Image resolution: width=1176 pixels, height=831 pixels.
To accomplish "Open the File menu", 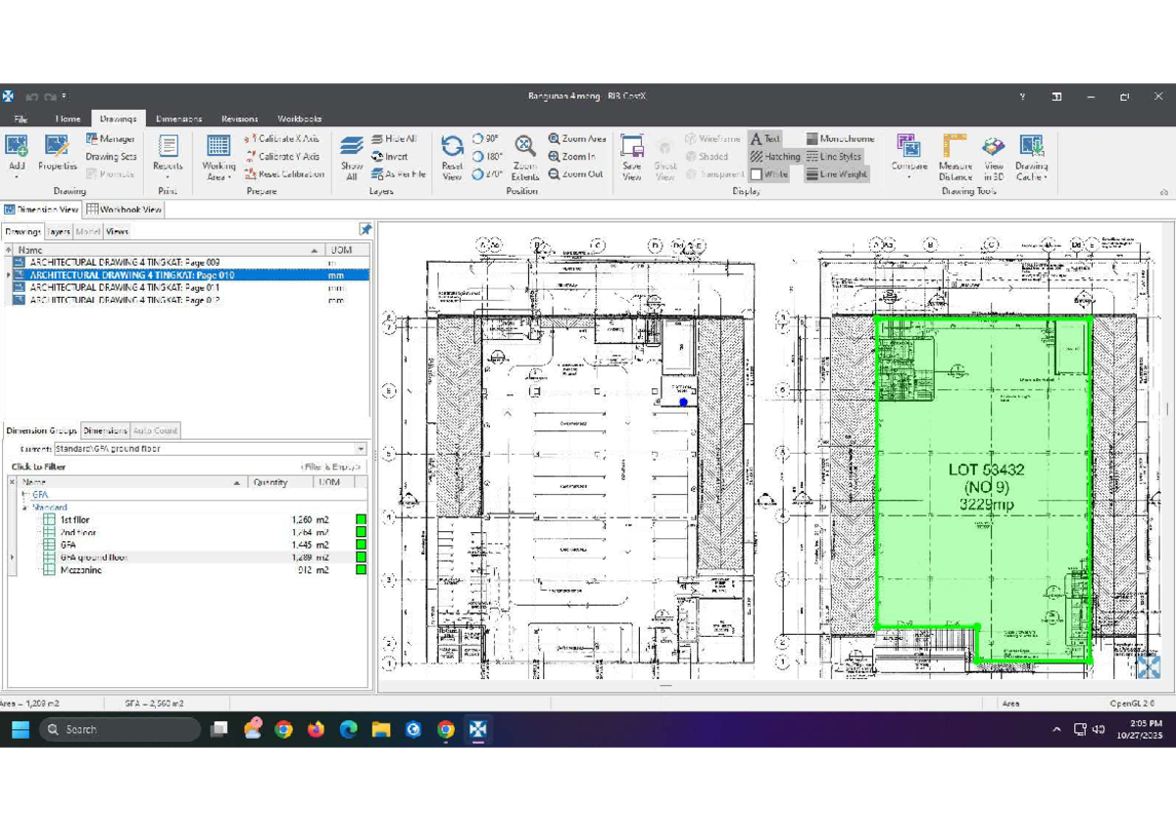I will (22, 119).
